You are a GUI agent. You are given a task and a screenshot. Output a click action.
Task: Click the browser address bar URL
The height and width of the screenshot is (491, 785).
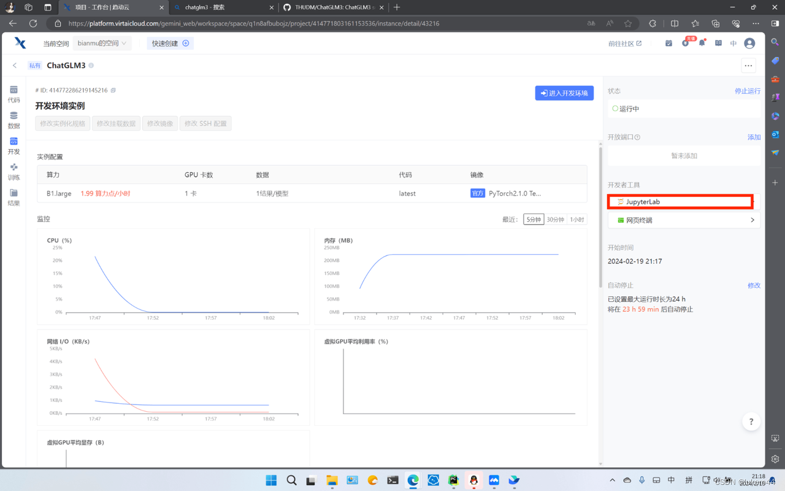pyautogui.click(x=254, y=23)
